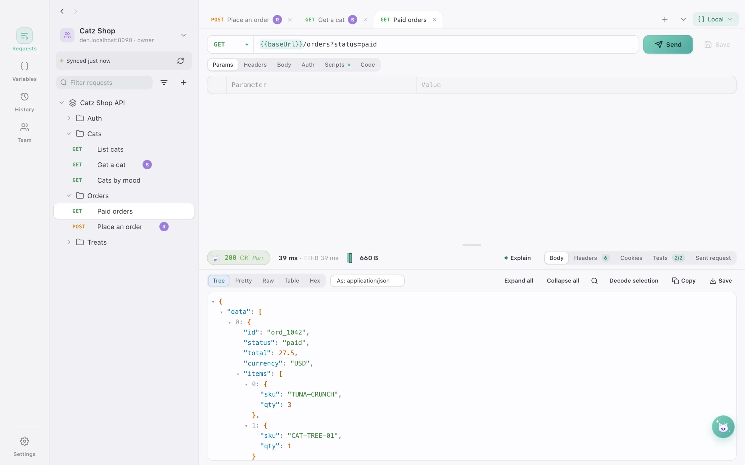Click Expand all
This screenshot has height=465, width=745.
(x=519, y=281)
